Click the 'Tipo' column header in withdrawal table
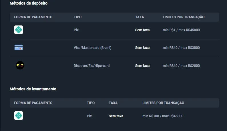This screenshot has height=131, width=227. 91,103
